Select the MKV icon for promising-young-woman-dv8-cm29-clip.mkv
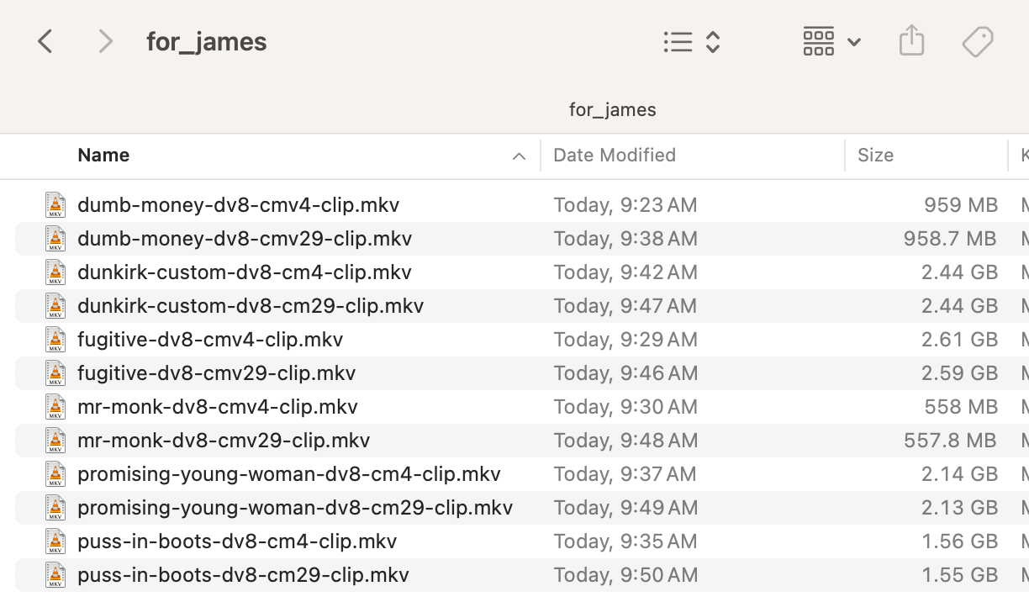Image resolution: width=1029 pixels, height=602 pixels. tap(55, 507)
